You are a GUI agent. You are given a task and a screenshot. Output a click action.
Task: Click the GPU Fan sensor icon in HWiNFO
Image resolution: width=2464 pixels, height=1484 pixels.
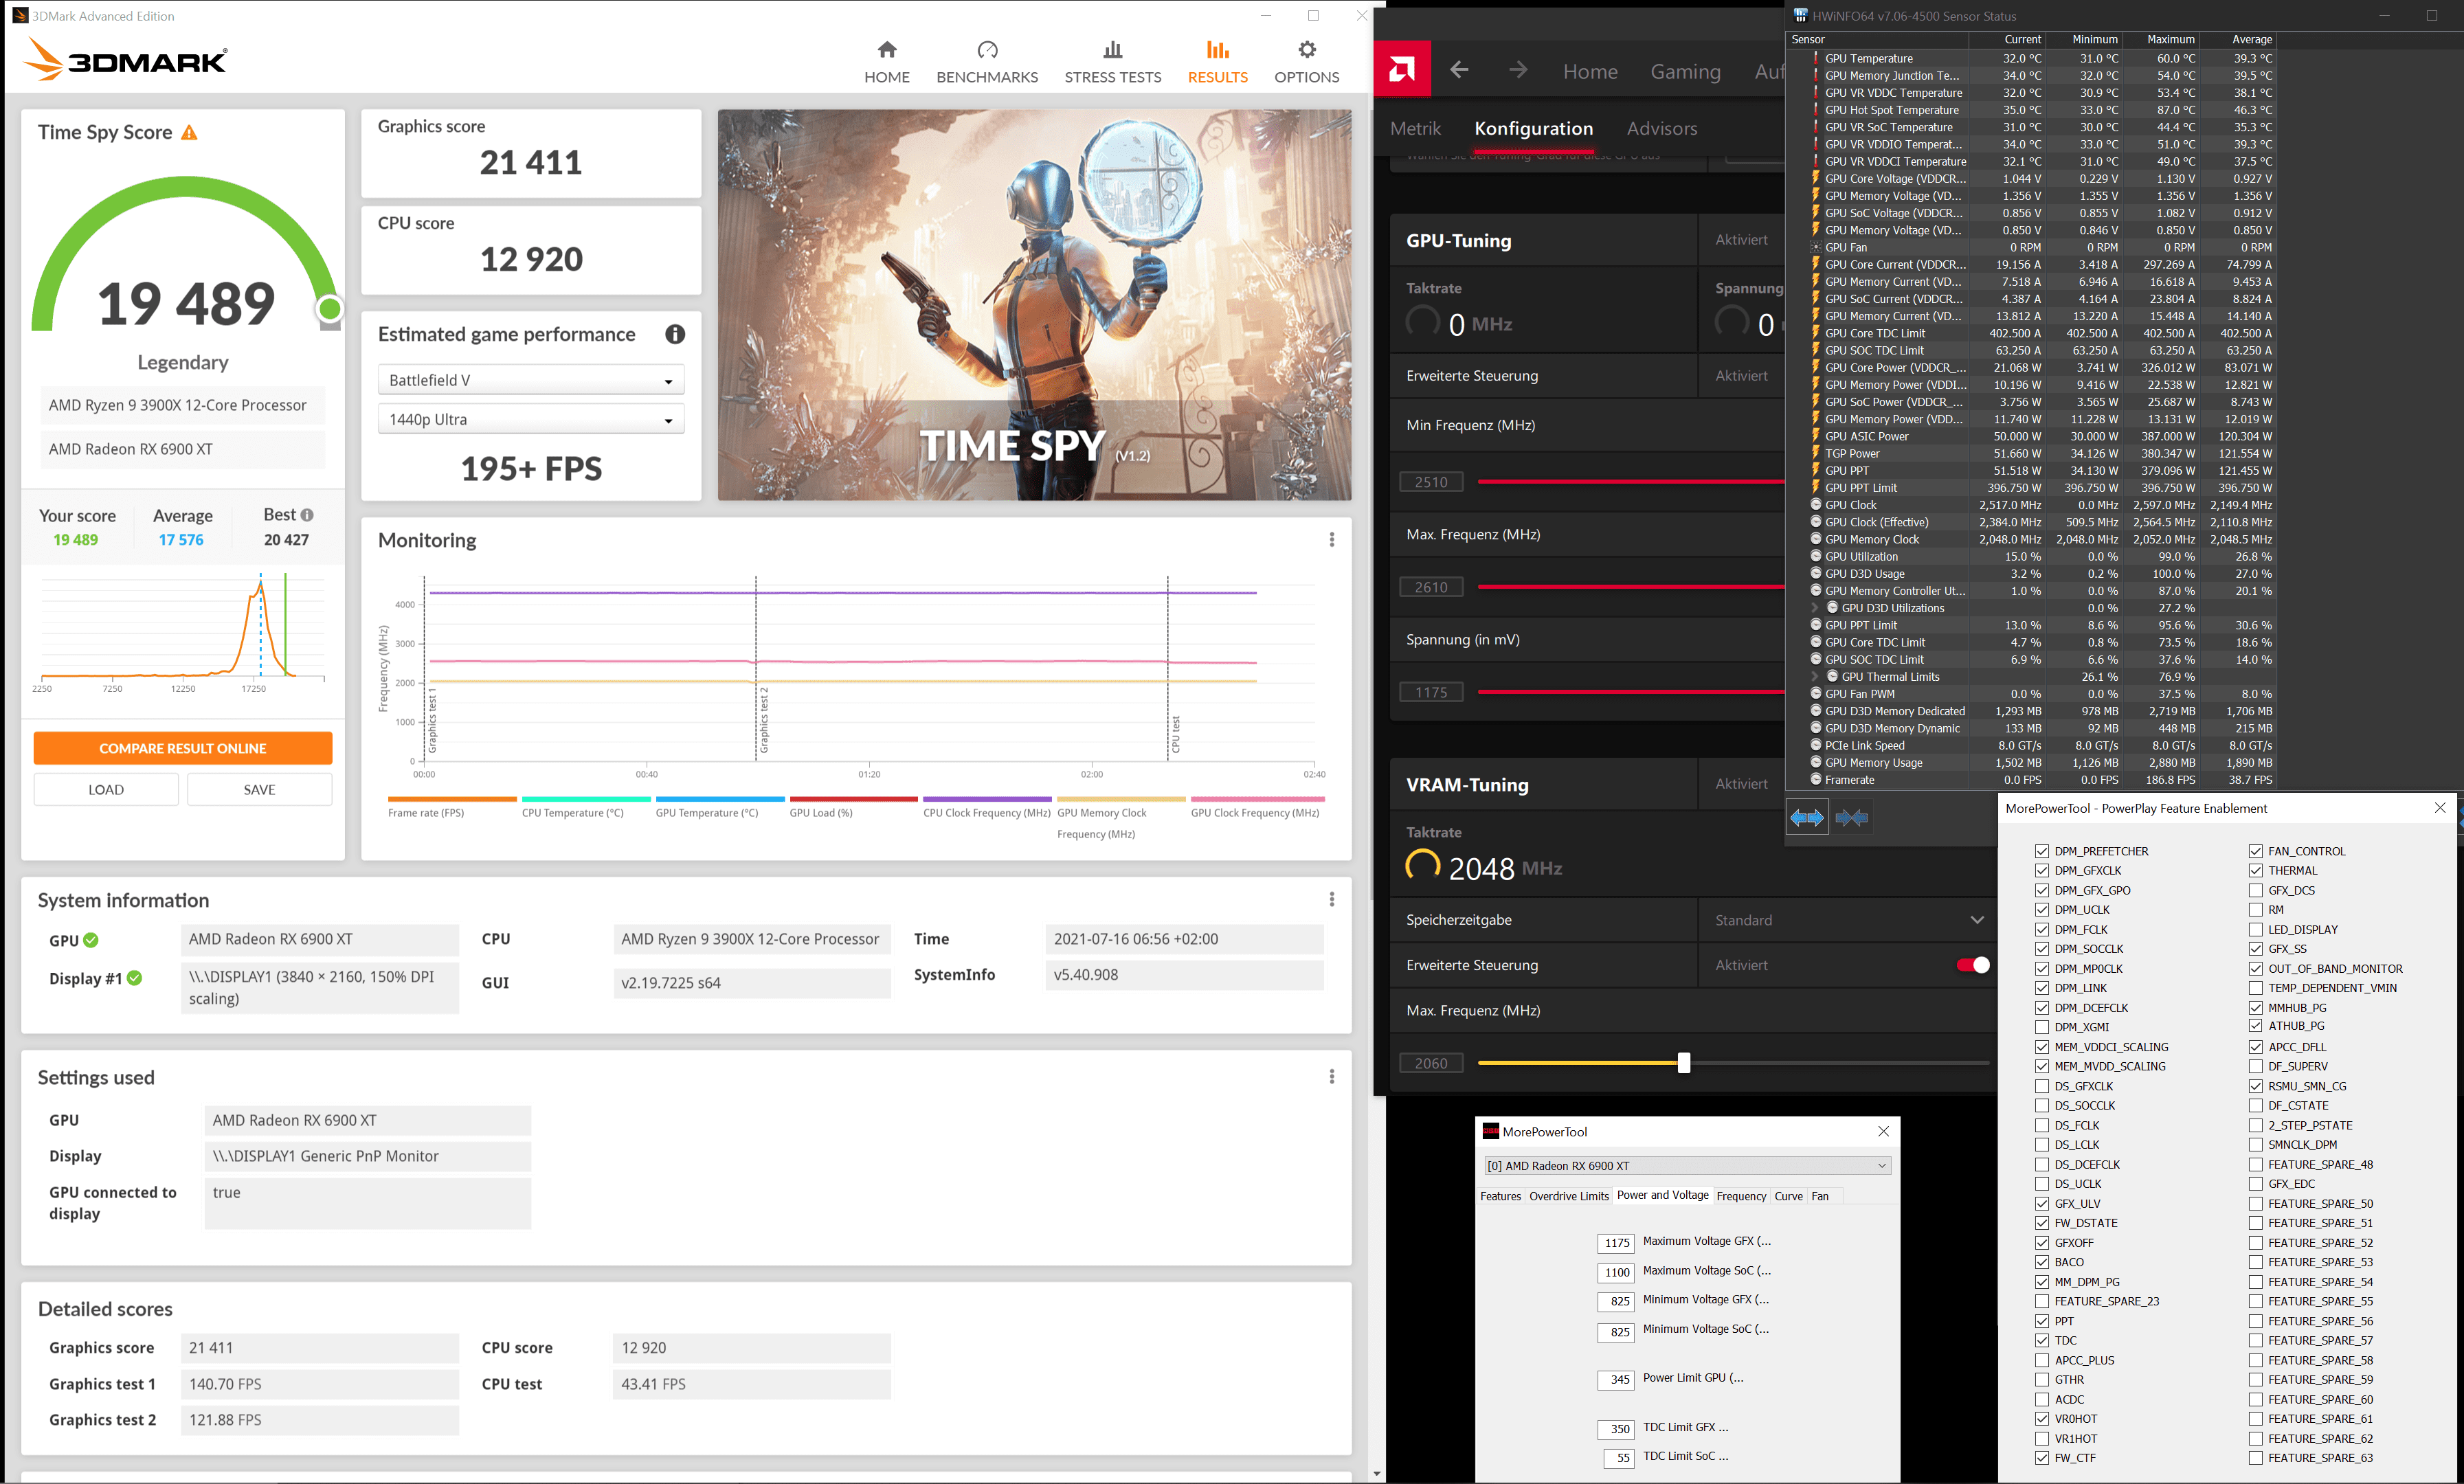pyautogui.click(x=1816, y=247)
